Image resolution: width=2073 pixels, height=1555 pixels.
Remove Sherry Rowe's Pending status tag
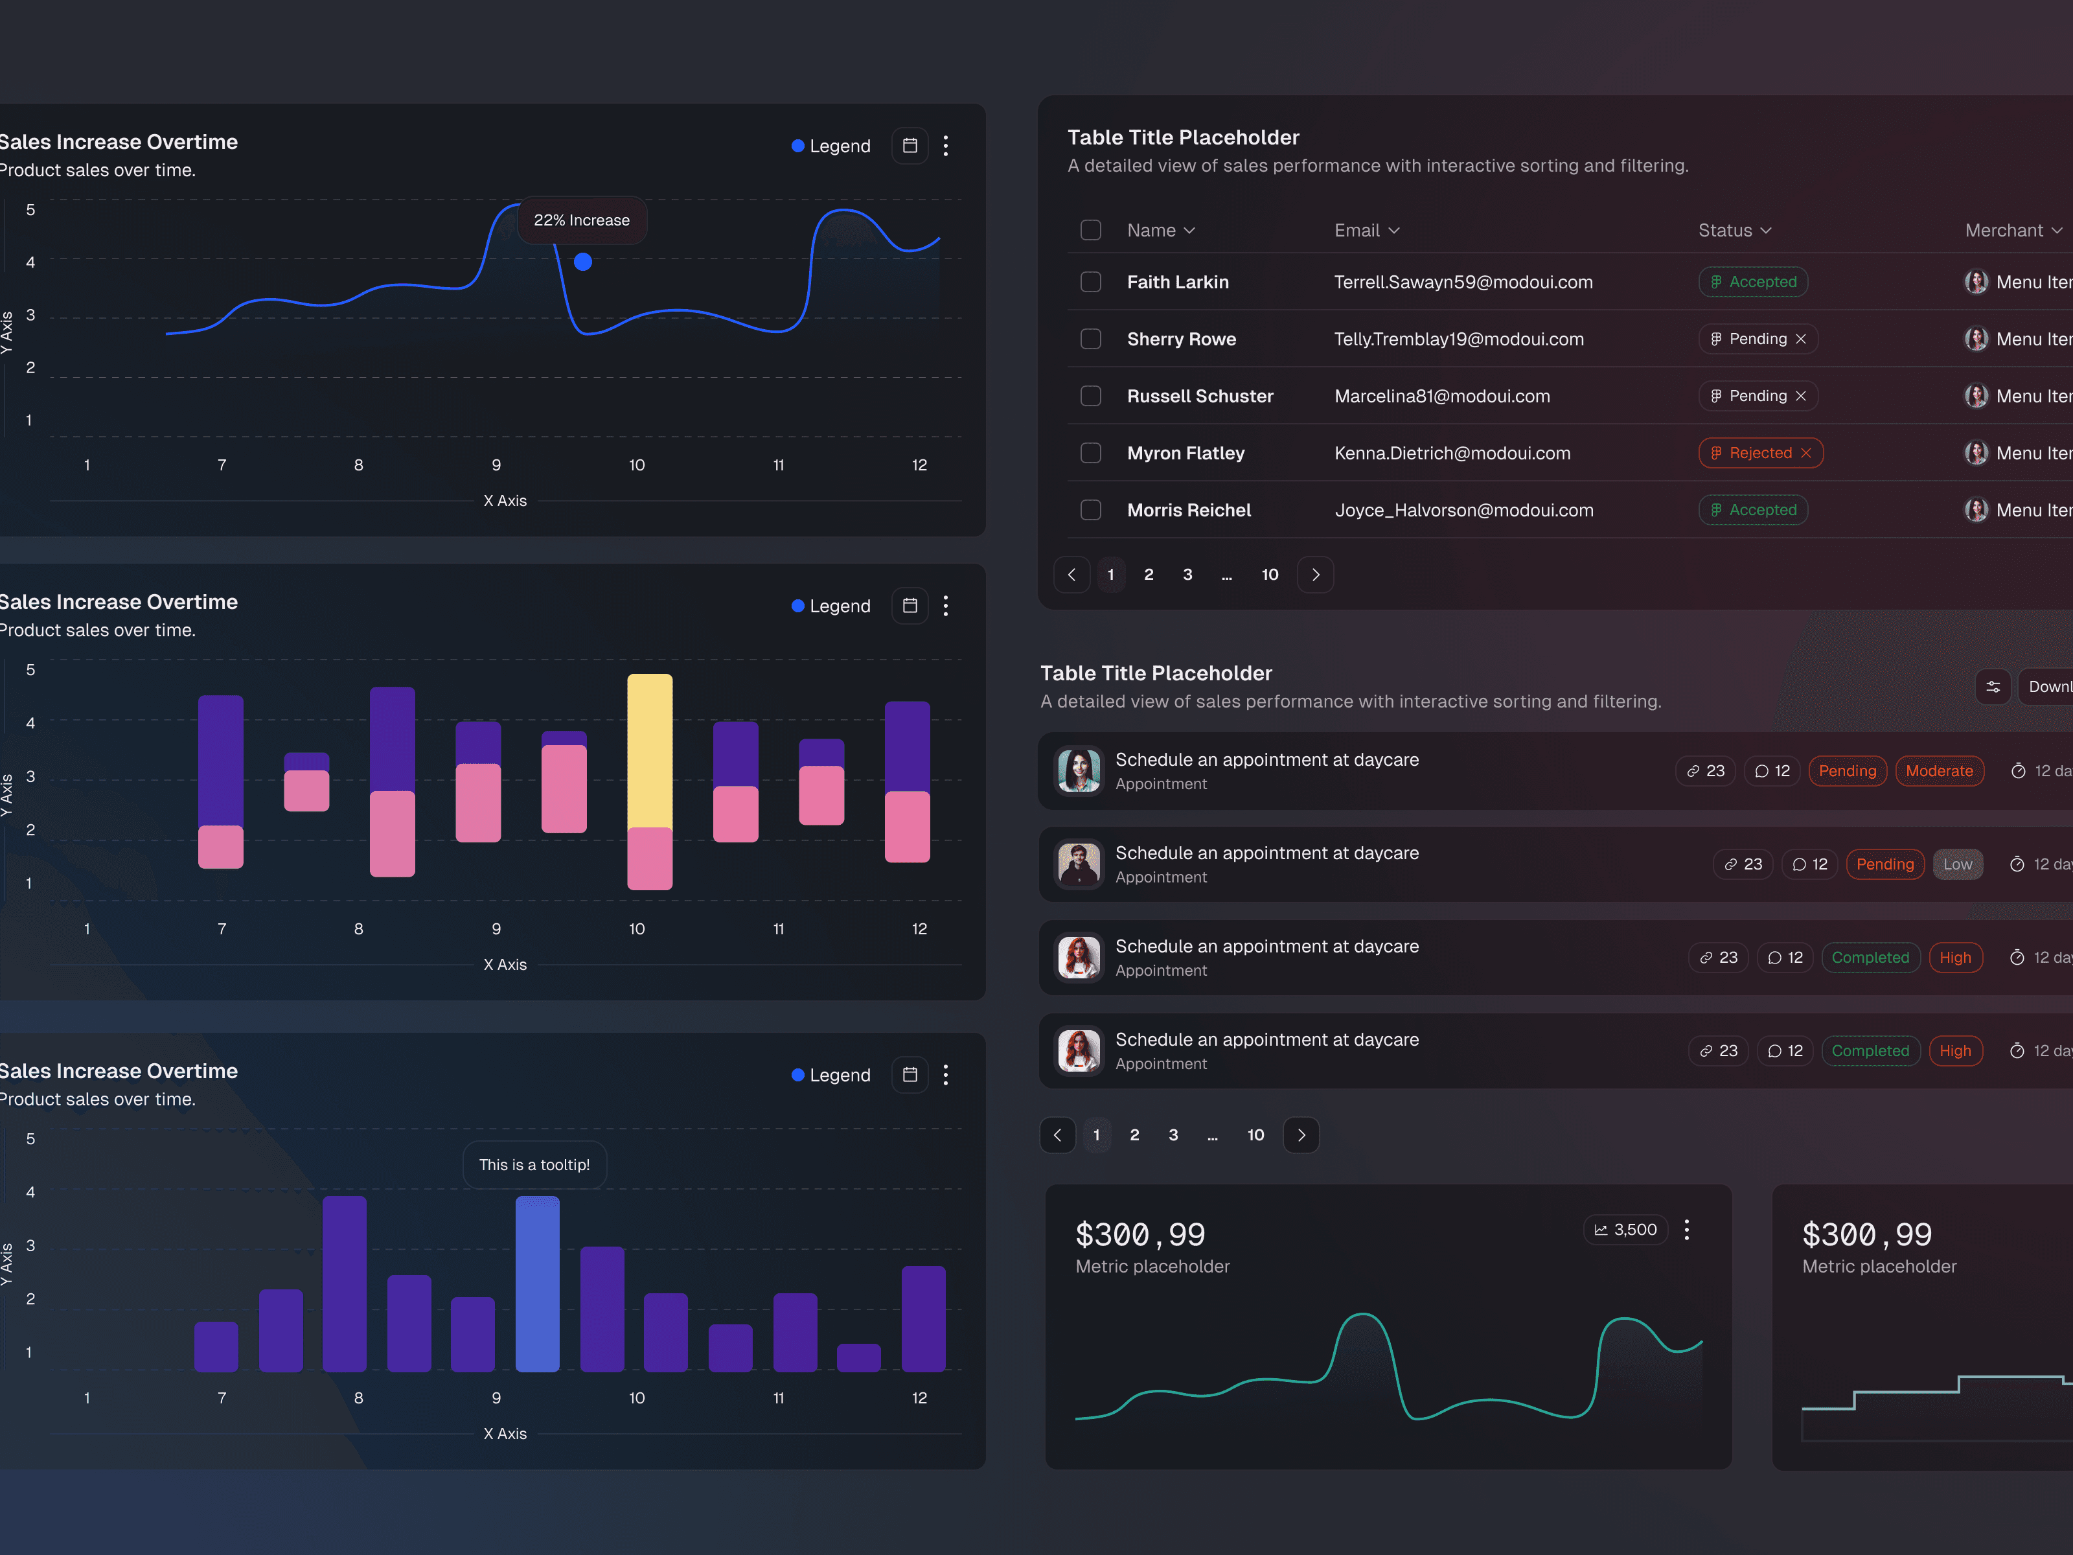coord(1800,340)
